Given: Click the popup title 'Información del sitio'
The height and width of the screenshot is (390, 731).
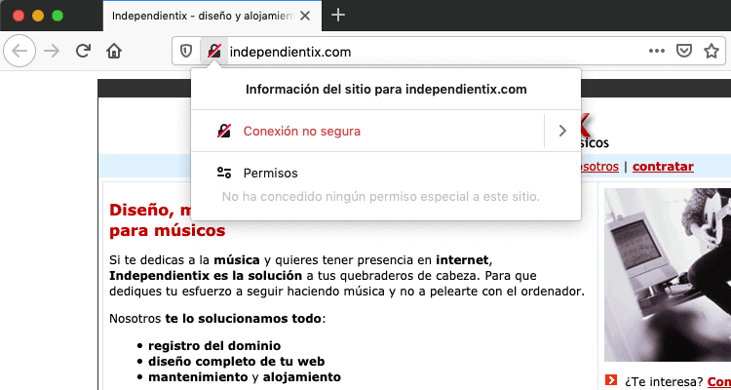Looking at the screenshot, I should tap(386, 89).
